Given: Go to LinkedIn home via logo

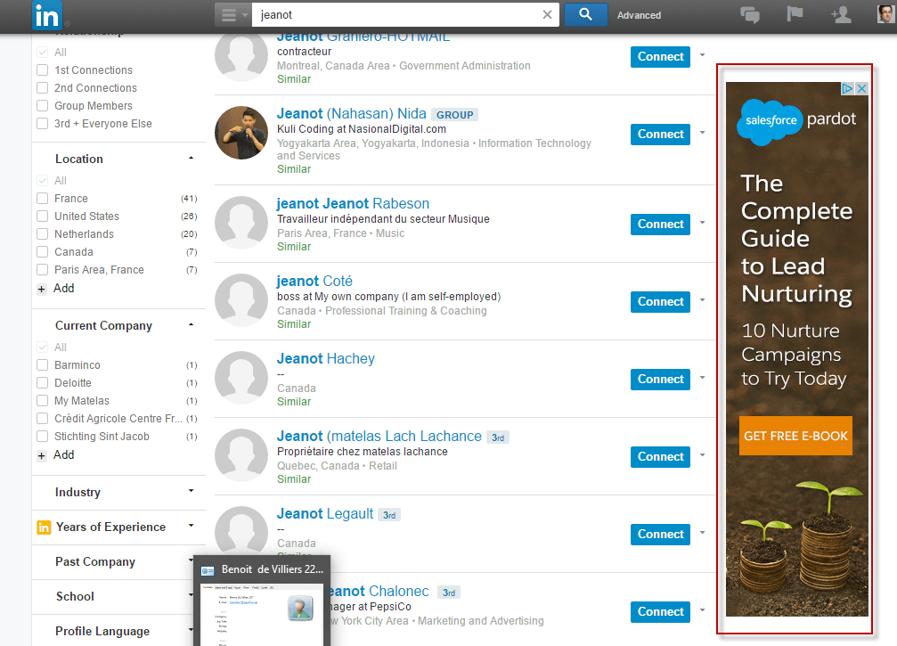Looking at the screenshot, I should (x=47, y=15).
